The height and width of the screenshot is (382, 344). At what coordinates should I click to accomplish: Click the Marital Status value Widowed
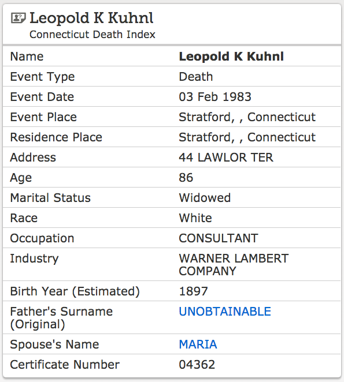205,198
